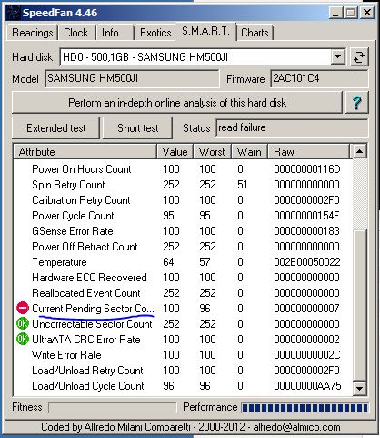Go to the Charts tab
380x438 pixels.
coord(255,33)
